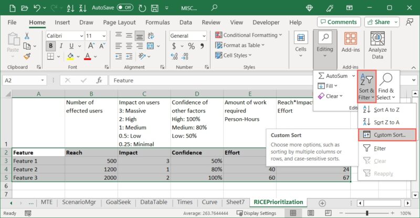
Task: Add a new sheet with plus button
Action: 322,203
